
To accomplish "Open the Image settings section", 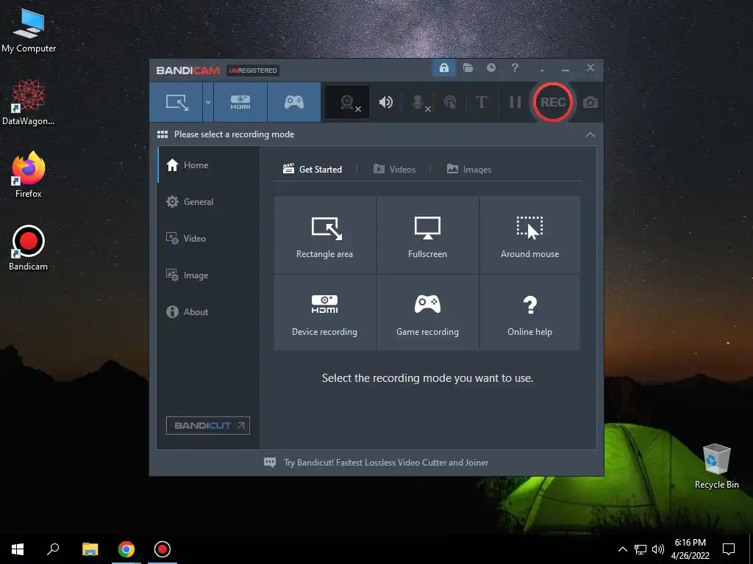I will (208, 275).
